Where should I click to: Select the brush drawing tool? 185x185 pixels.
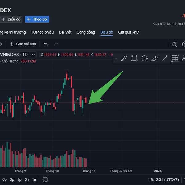click(155, 59)
